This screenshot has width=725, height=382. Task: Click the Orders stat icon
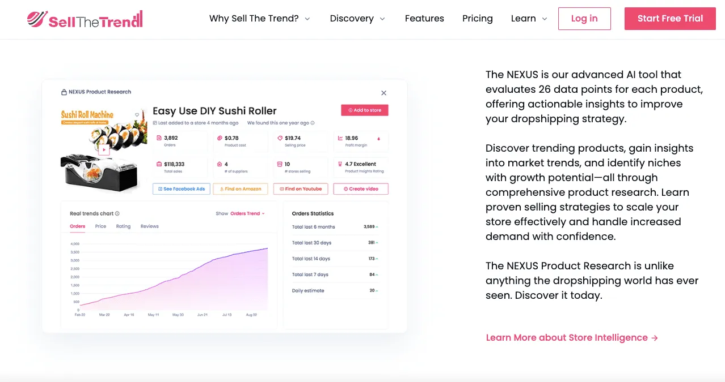tap(158, 138)
